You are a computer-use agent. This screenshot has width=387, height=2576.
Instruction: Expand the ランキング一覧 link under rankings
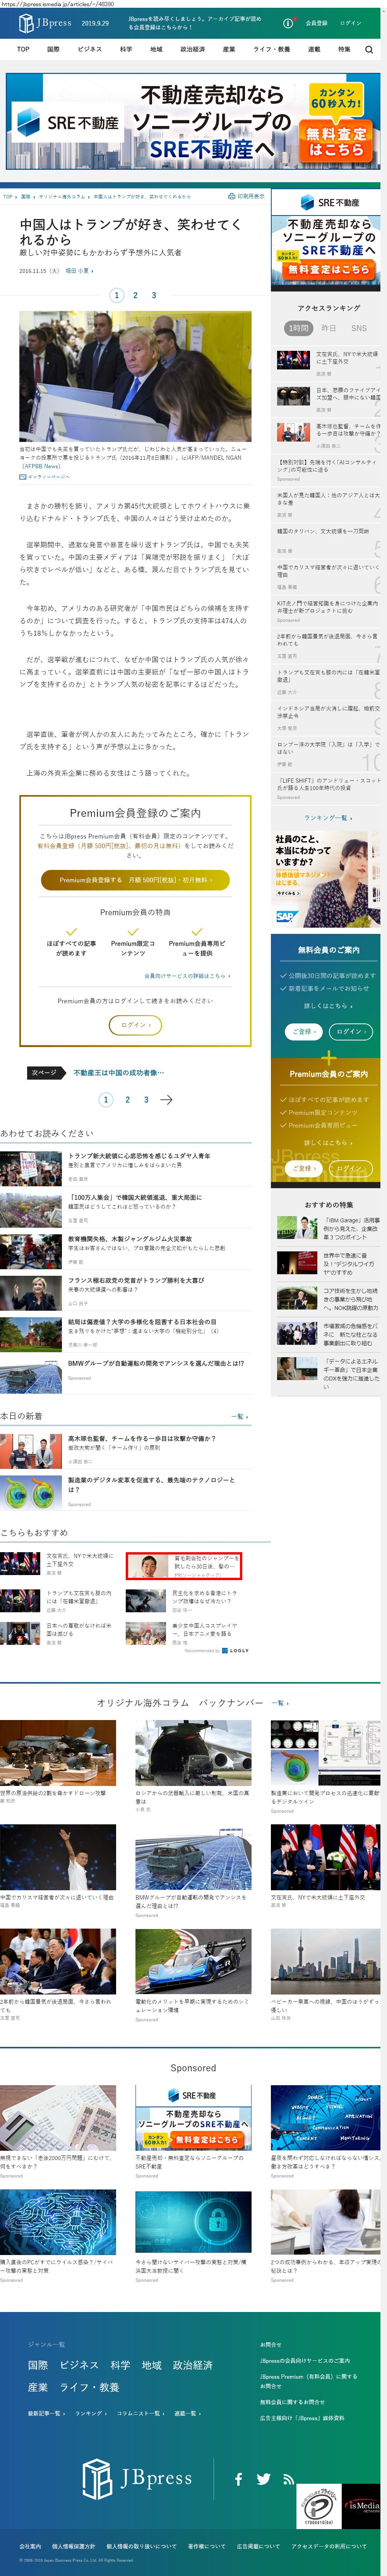click(x=327, y=818)
